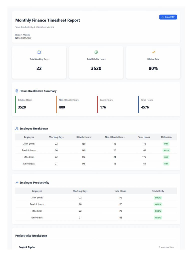Select Emily Davis row in Employee Productivity
192x256 pixels.
tap(37, 218)
